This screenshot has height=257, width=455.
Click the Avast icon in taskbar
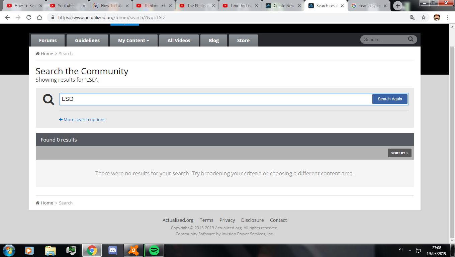(x=133, y=250)
